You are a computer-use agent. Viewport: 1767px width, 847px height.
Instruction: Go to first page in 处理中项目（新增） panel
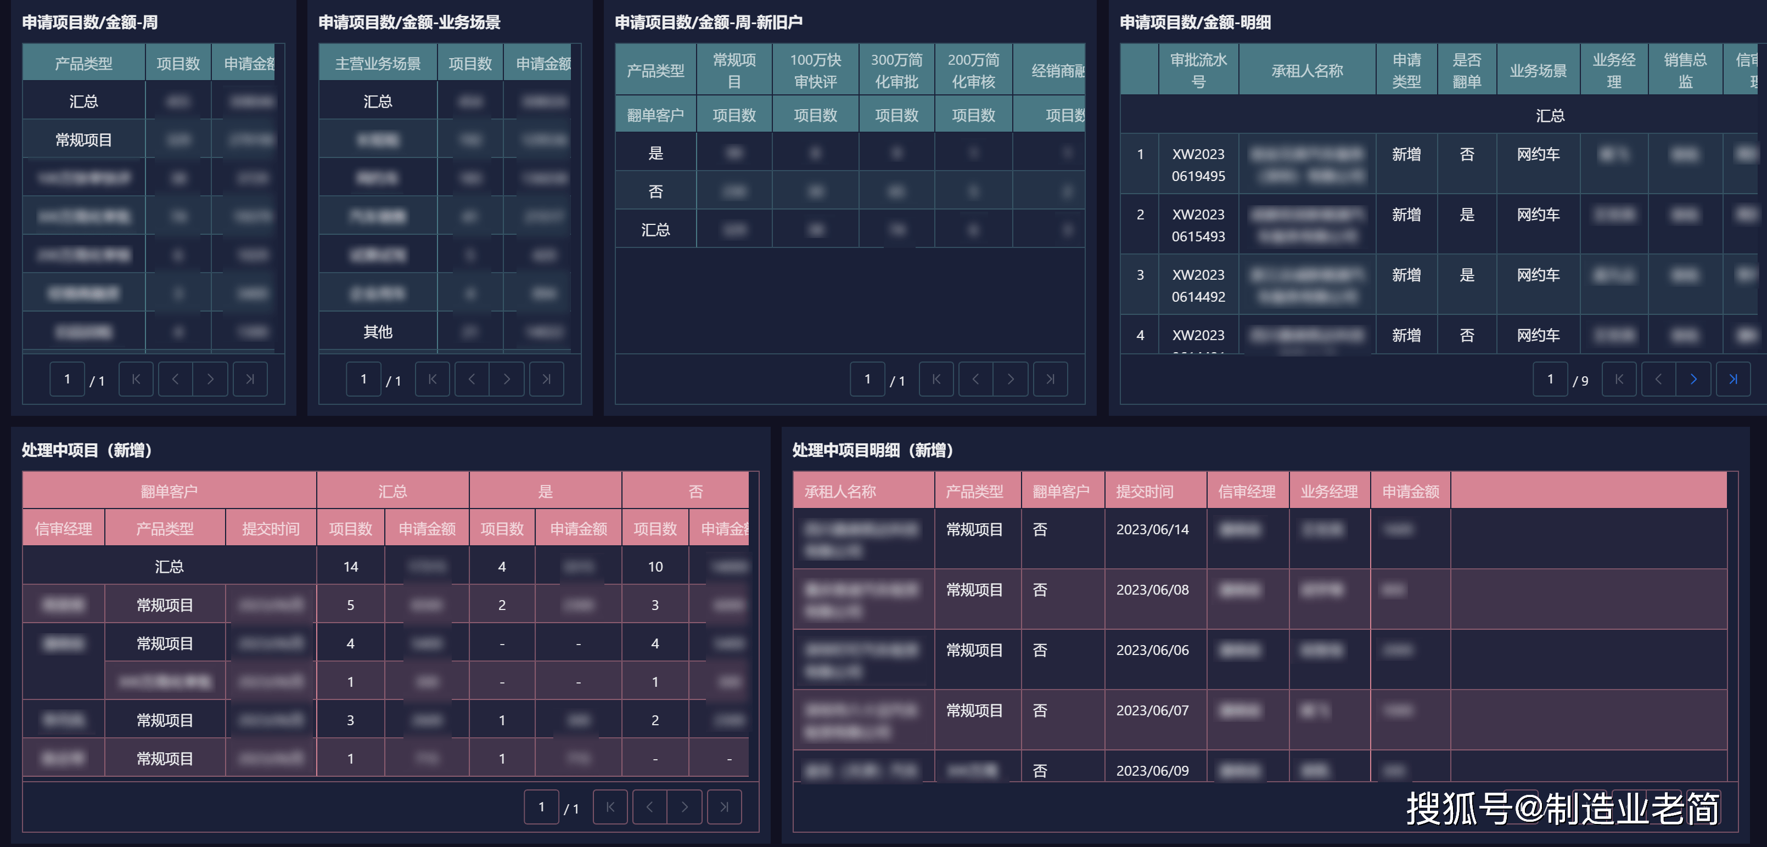[610, 806]
